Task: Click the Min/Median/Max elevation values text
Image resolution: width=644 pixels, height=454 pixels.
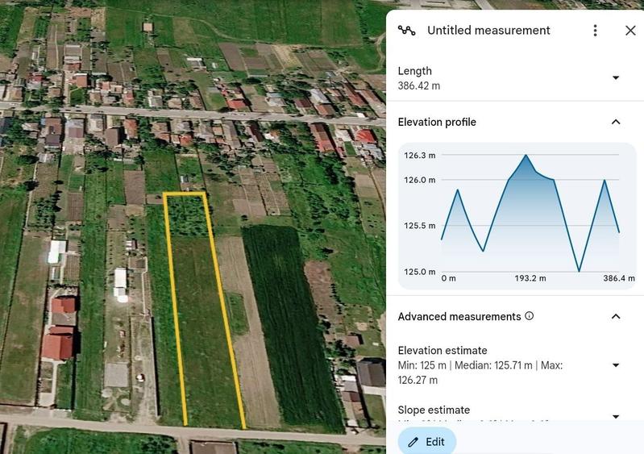Action: click(x=480, y=373)
